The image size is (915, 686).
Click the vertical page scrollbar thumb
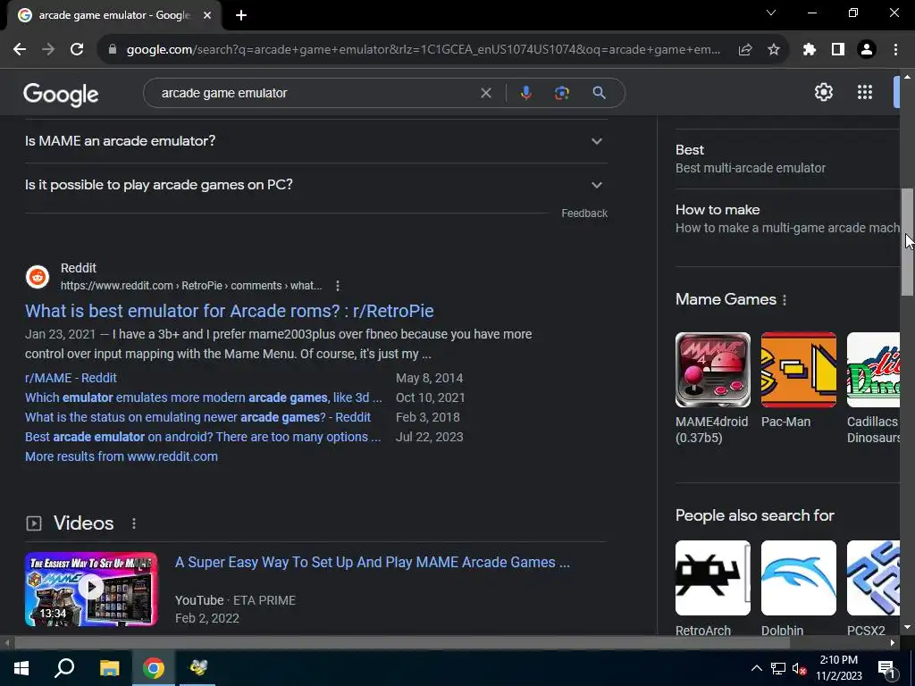(908, 242)
